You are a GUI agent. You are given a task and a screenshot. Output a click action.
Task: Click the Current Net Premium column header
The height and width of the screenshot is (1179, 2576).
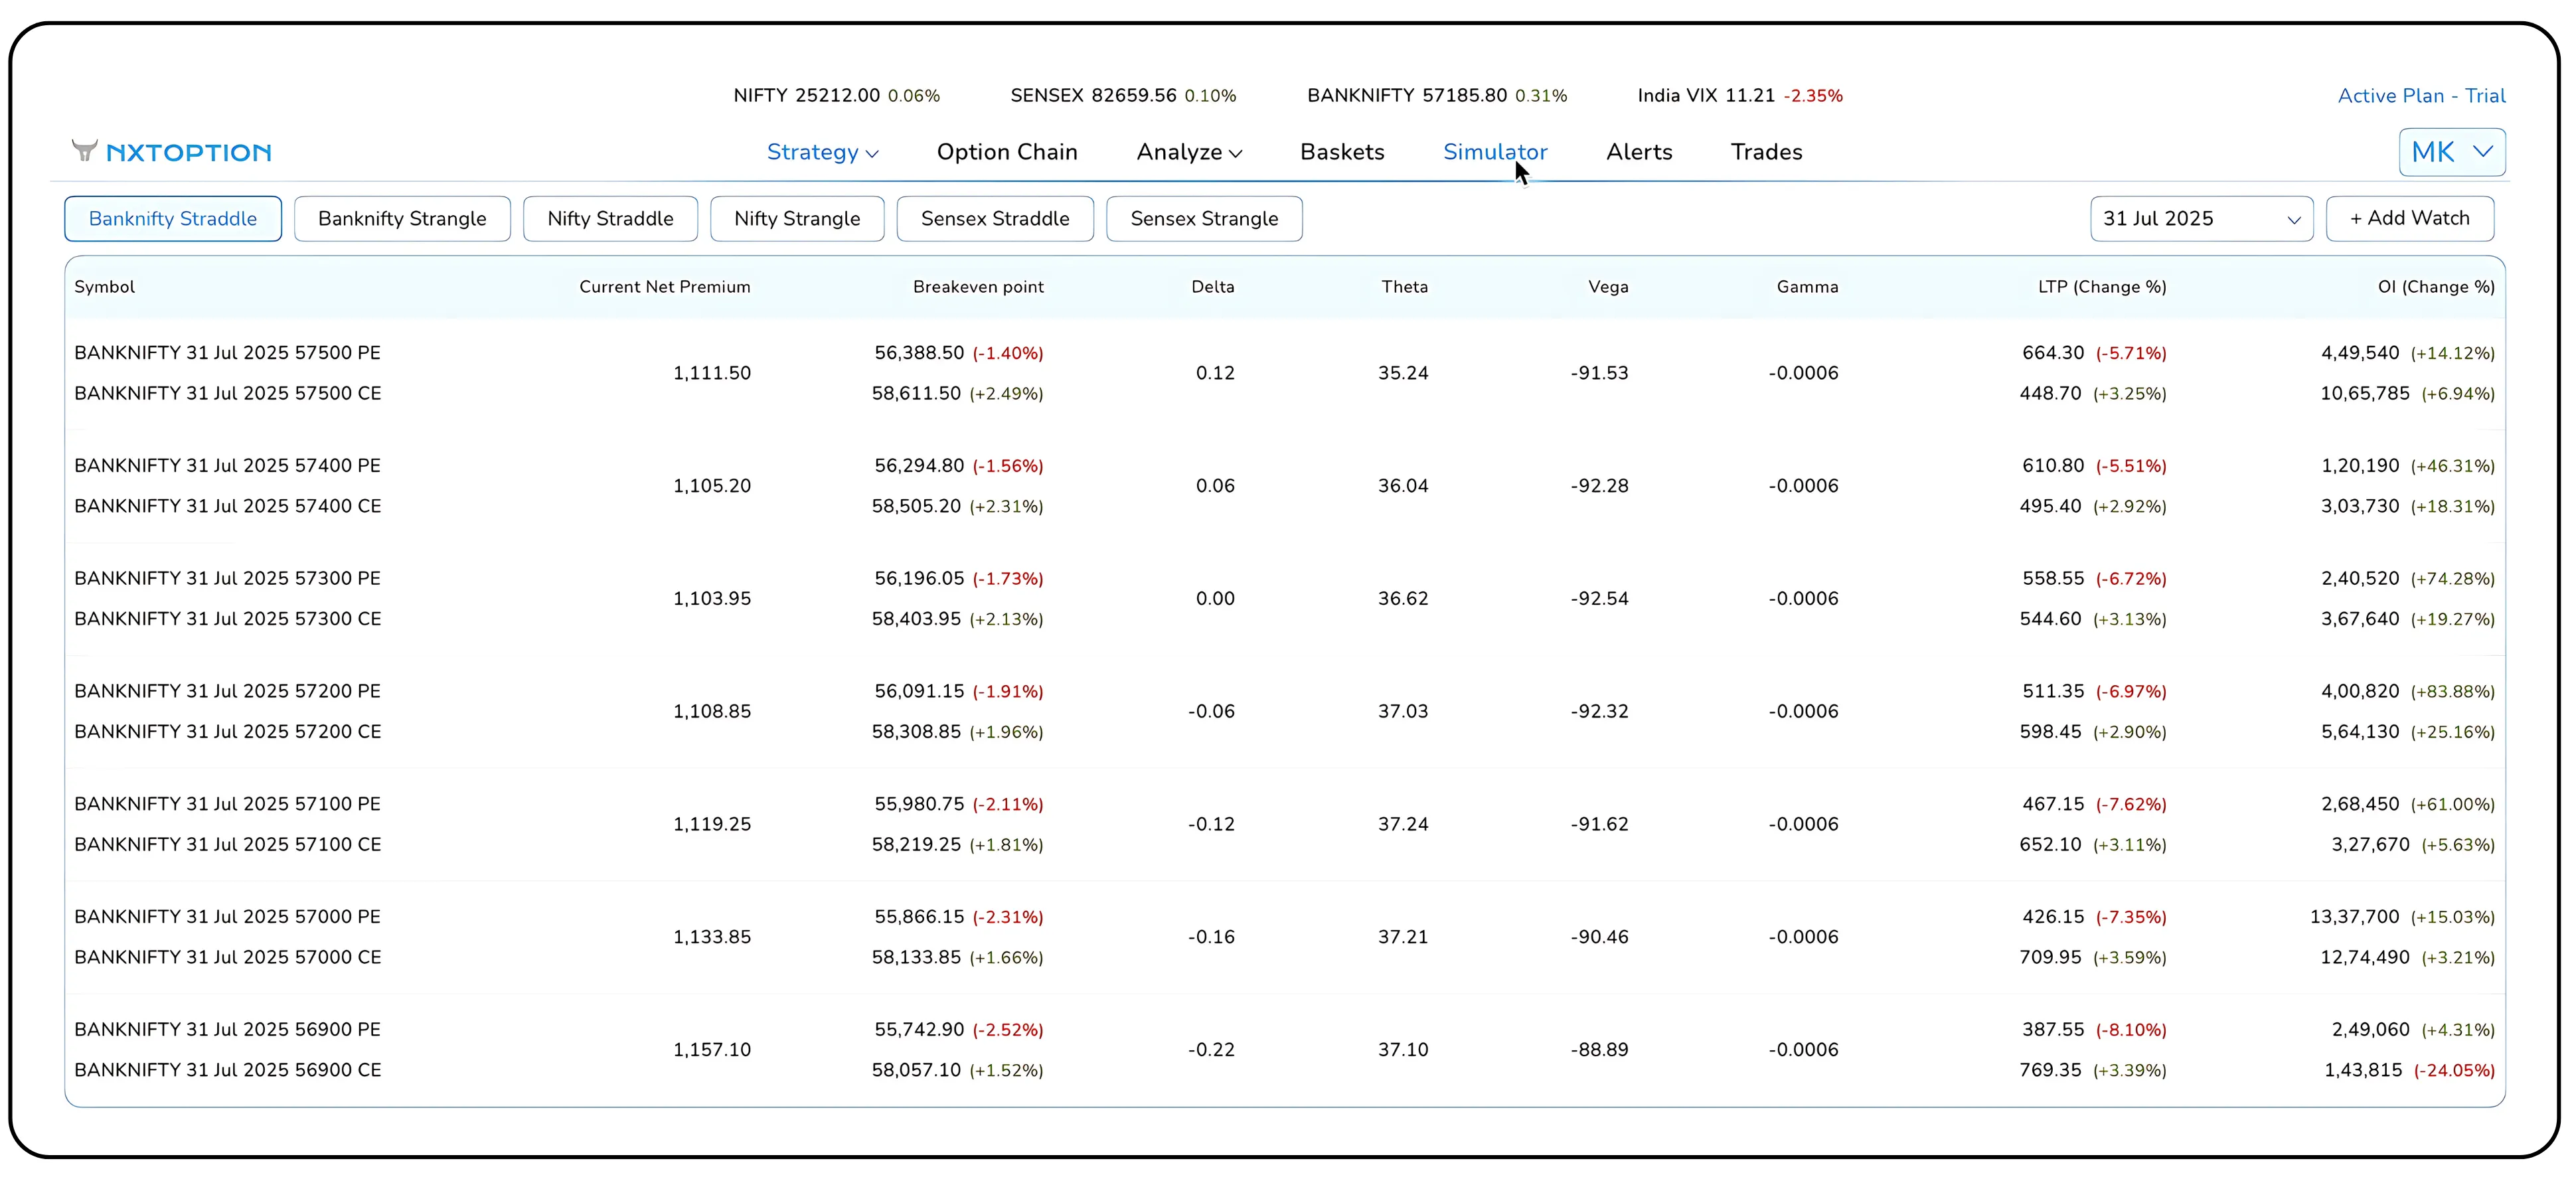click(664, 287)
